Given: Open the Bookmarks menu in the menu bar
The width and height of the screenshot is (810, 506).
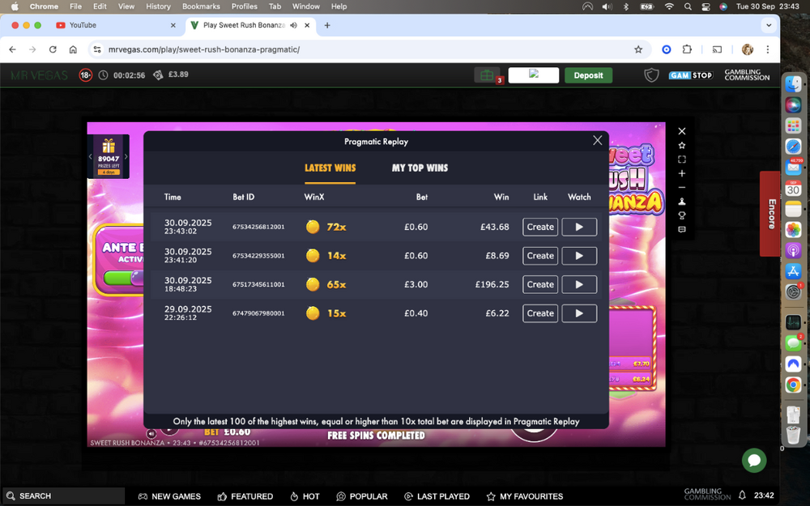Looking at the screenshot, I should [201, 6].
